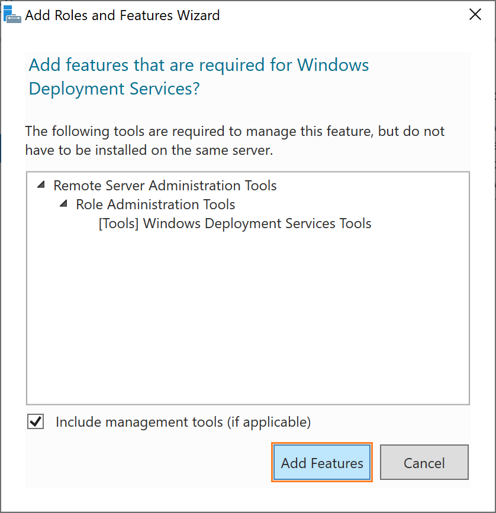This screenshot has width=496, height=513.
Task: Click empty space inside the required tools list
Action: pyautogui.click(x=247, y=314)
